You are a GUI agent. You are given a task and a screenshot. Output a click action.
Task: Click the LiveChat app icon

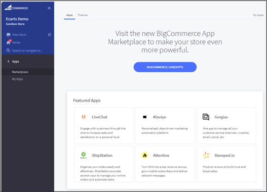(x=84, y=117)
